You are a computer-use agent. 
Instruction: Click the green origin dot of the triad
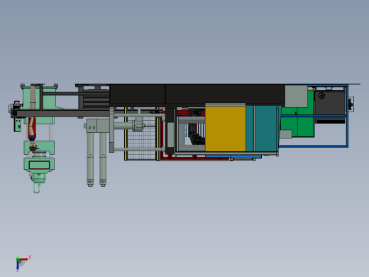click(x=18, y=259)
